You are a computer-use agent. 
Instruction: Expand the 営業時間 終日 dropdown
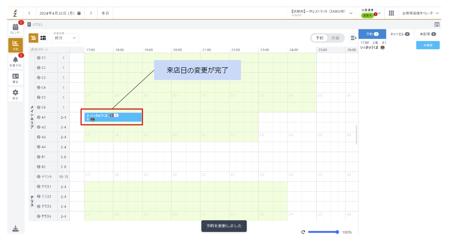[65, 38]
